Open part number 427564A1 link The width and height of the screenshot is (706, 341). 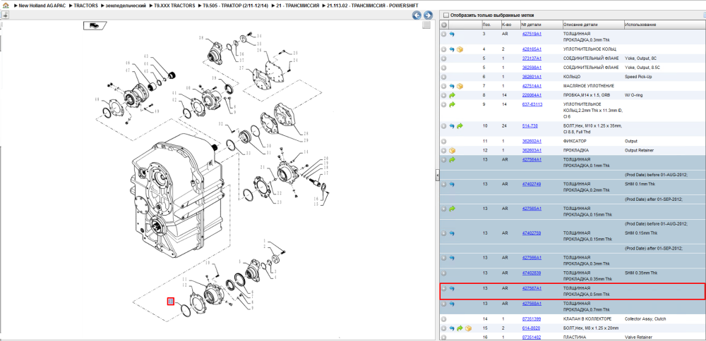tap(532, 159)
